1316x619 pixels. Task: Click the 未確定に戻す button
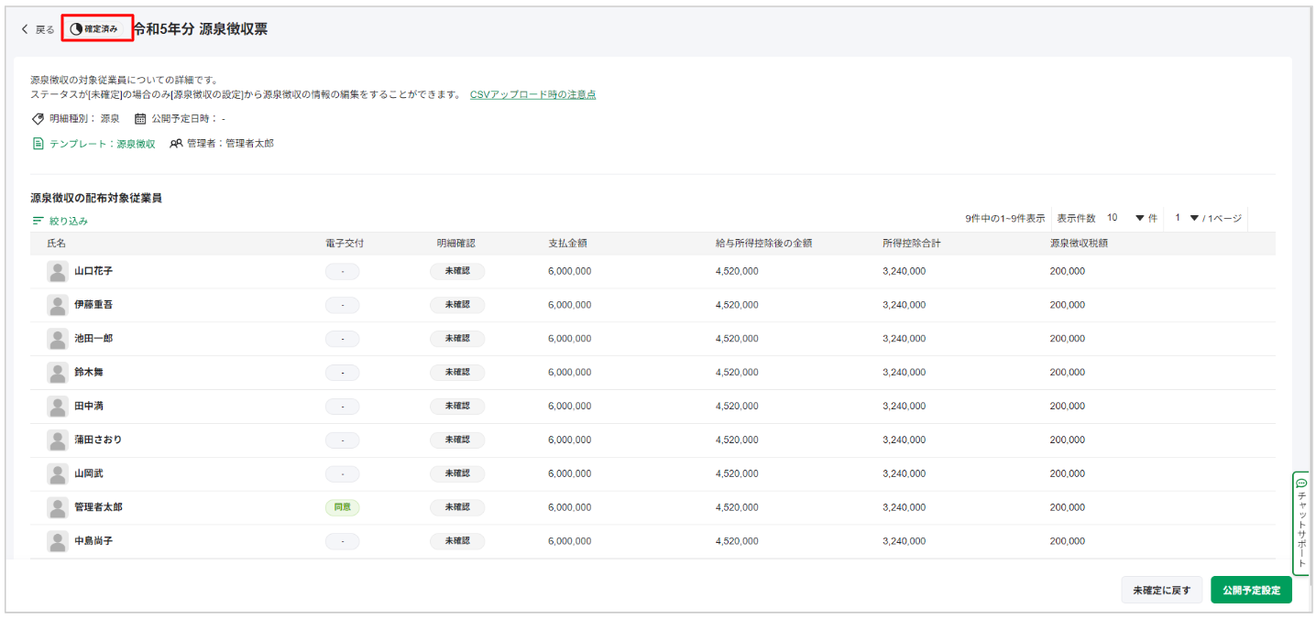pos(1161,591)
